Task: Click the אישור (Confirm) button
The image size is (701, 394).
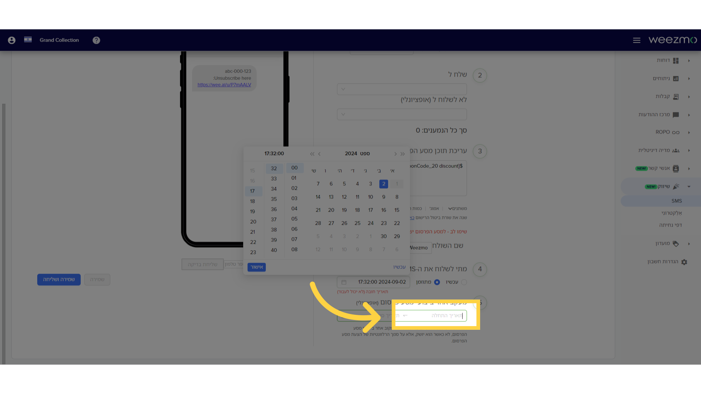Action: click(x=257, y=267)
